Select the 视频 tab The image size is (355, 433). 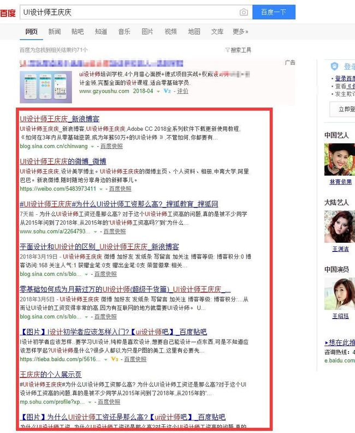(170, 32)
